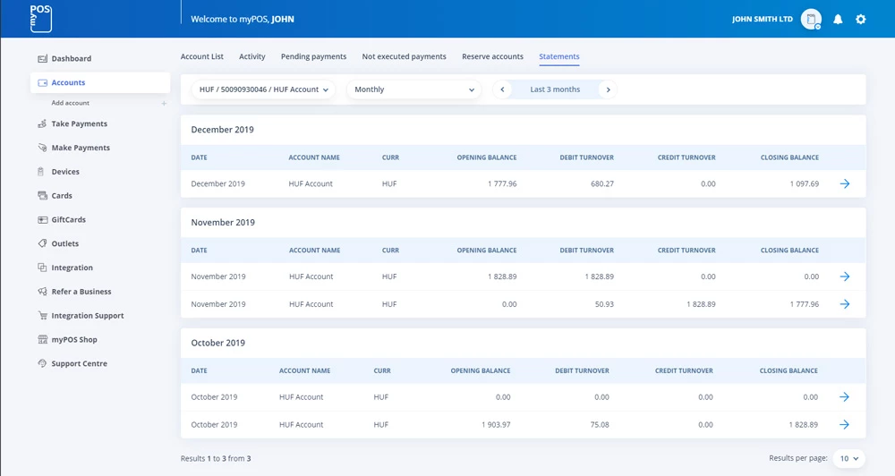895x476 pixels.
Task: Open December 2019 statement arrow
Action: click(x=844, y=183)
